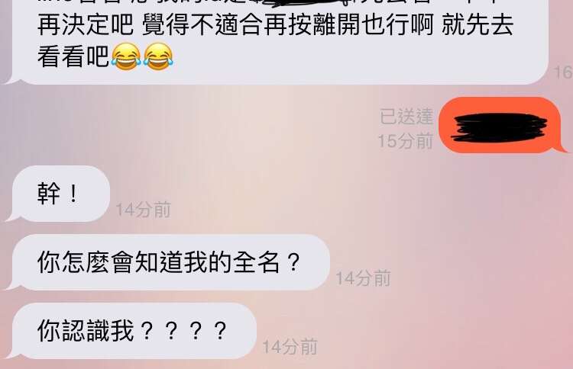
Task: Tap the "幹!" message bubble
Action: [58, 194]
